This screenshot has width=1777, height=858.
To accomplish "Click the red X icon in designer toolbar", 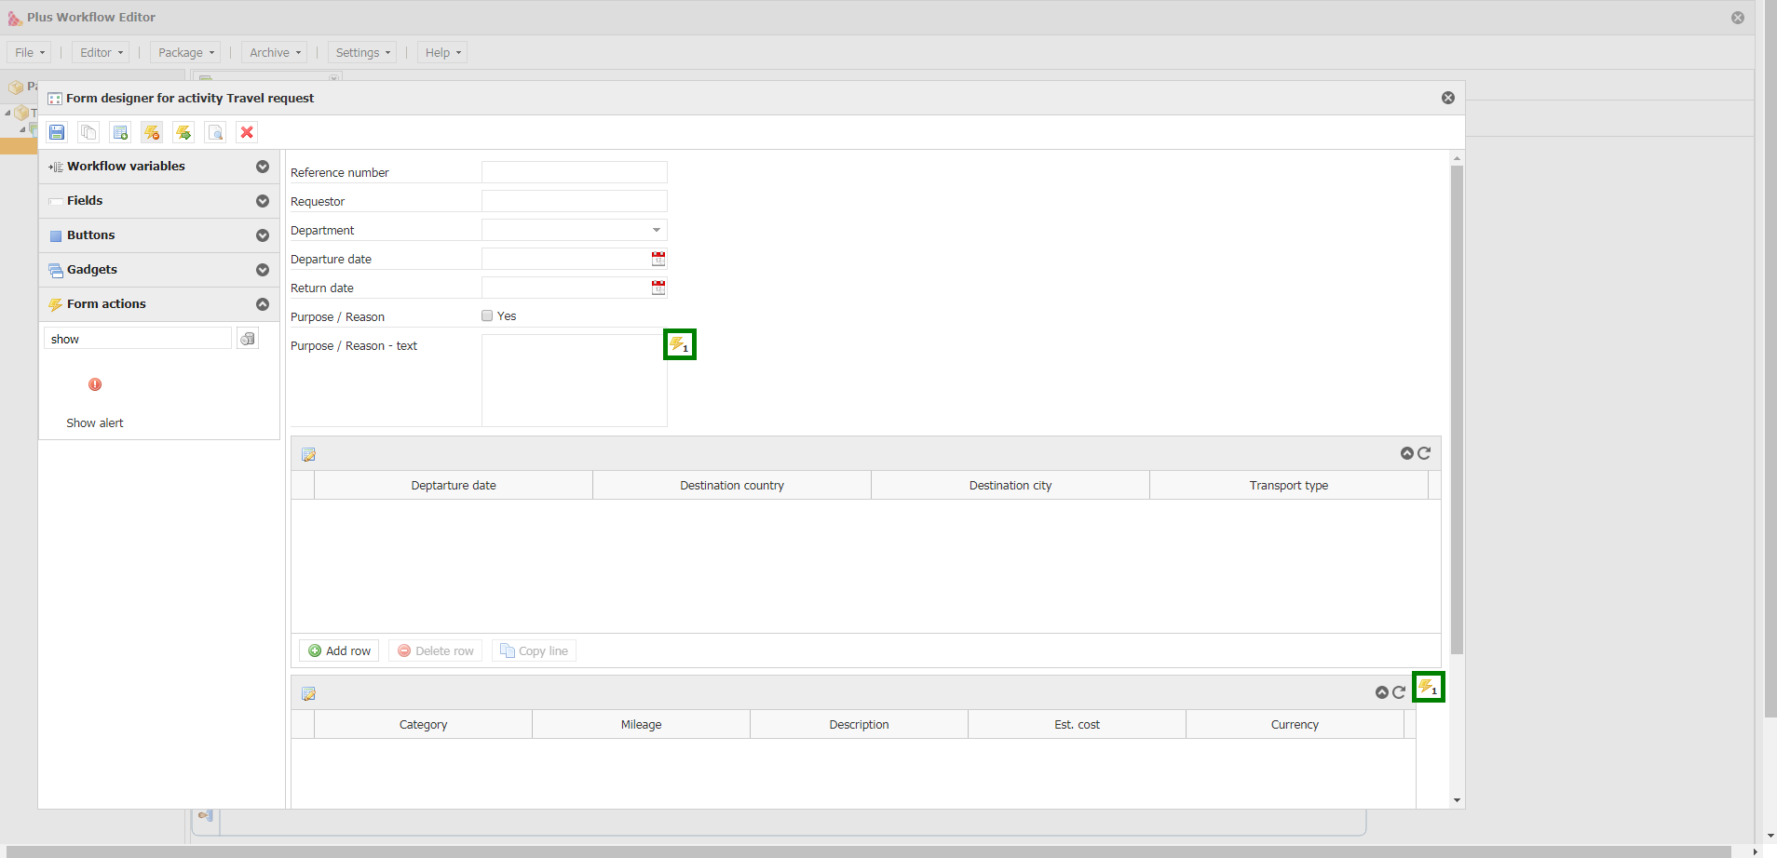I will click(247, 132).
